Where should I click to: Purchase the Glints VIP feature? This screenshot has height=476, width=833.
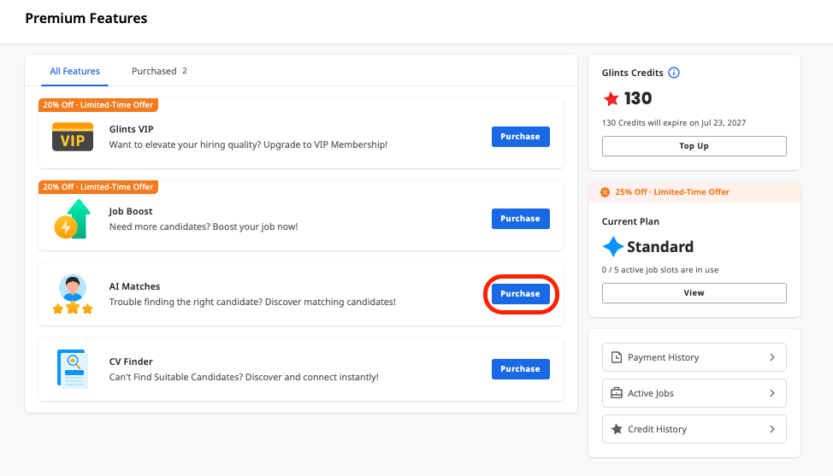(x=521, y=137)
